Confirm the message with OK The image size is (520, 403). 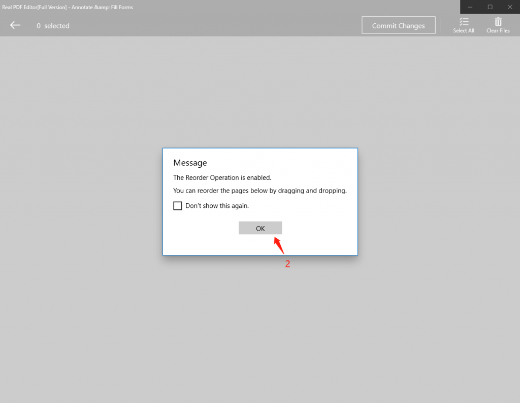click(x=260, y=228)
